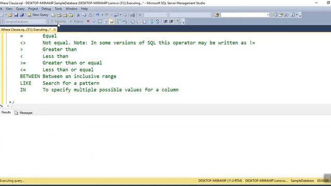
Task: Click the Copy icon
Action: [84, 15]
